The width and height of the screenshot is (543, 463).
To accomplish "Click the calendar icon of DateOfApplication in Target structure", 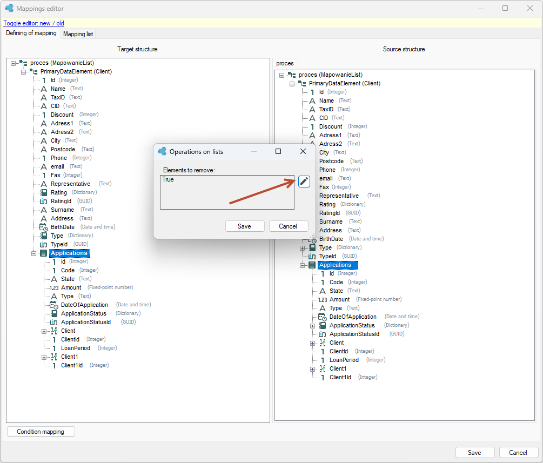I will pos(54,305).
